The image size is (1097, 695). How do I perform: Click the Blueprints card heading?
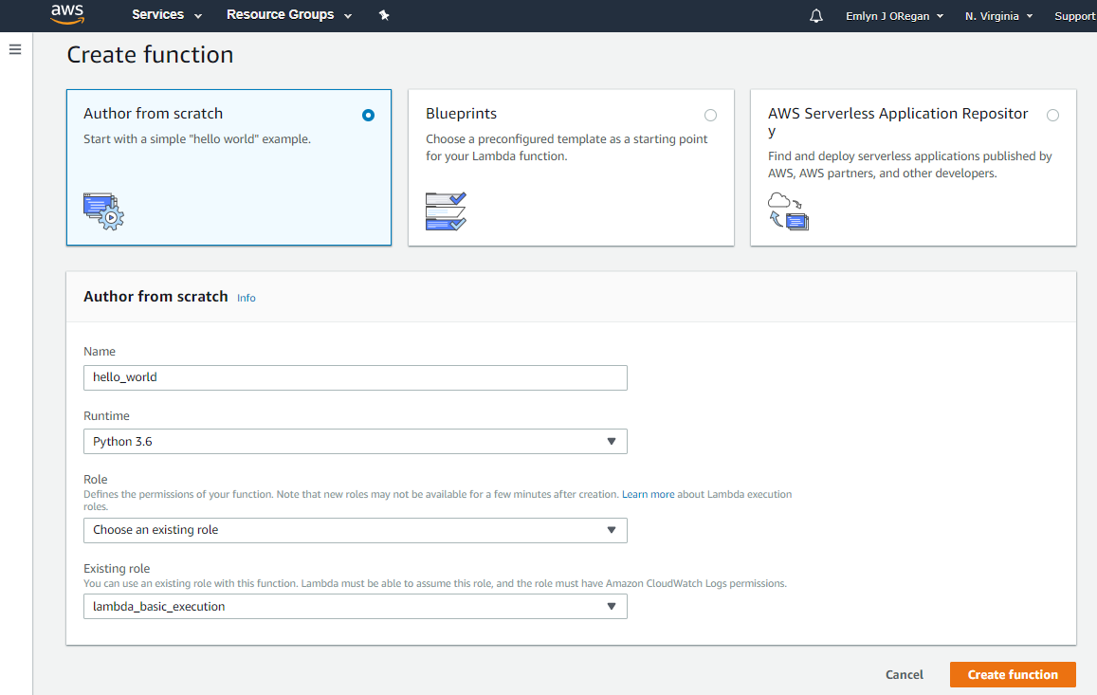pos(461,114)
